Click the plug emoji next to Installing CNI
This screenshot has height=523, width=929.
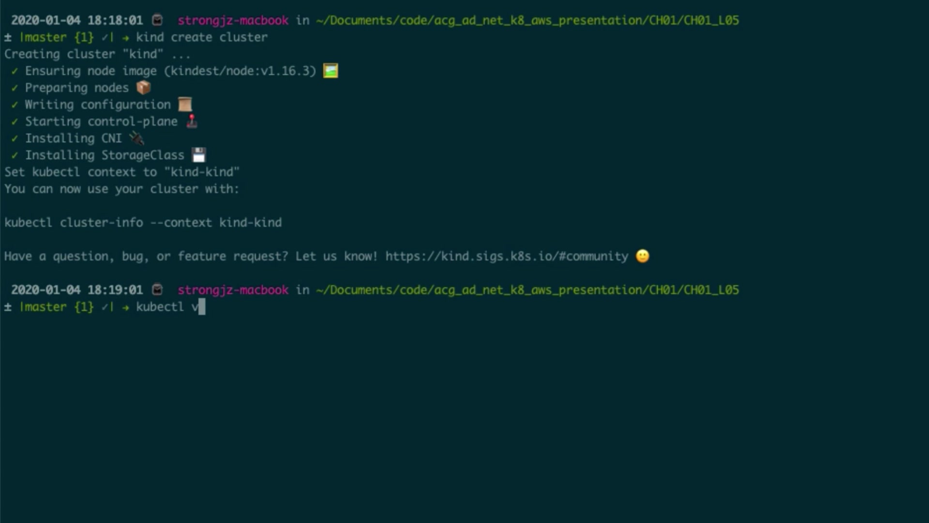[137, 138]
